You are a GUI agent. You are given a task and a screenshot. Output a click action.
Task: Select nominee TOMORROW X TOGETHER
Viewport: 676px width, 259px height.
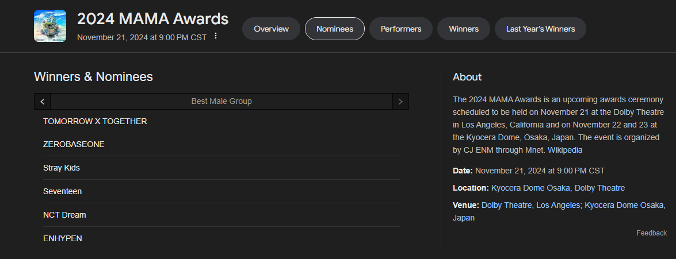pos(95,121)
